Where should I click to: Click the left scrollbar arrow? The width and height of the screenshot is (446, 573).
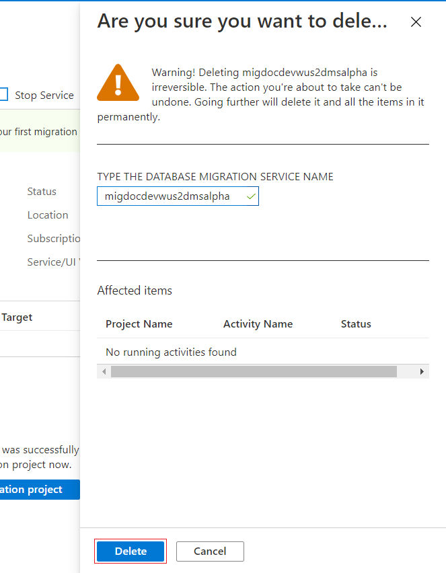(104, 371)
